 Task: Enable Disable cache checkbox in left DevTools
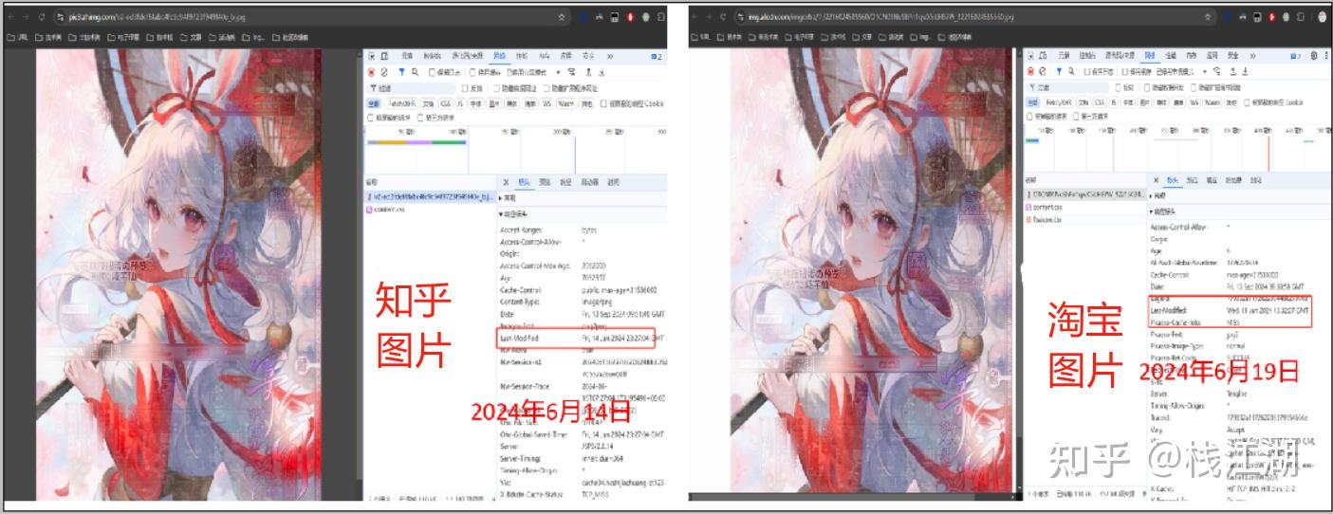(x=472, y=72)
